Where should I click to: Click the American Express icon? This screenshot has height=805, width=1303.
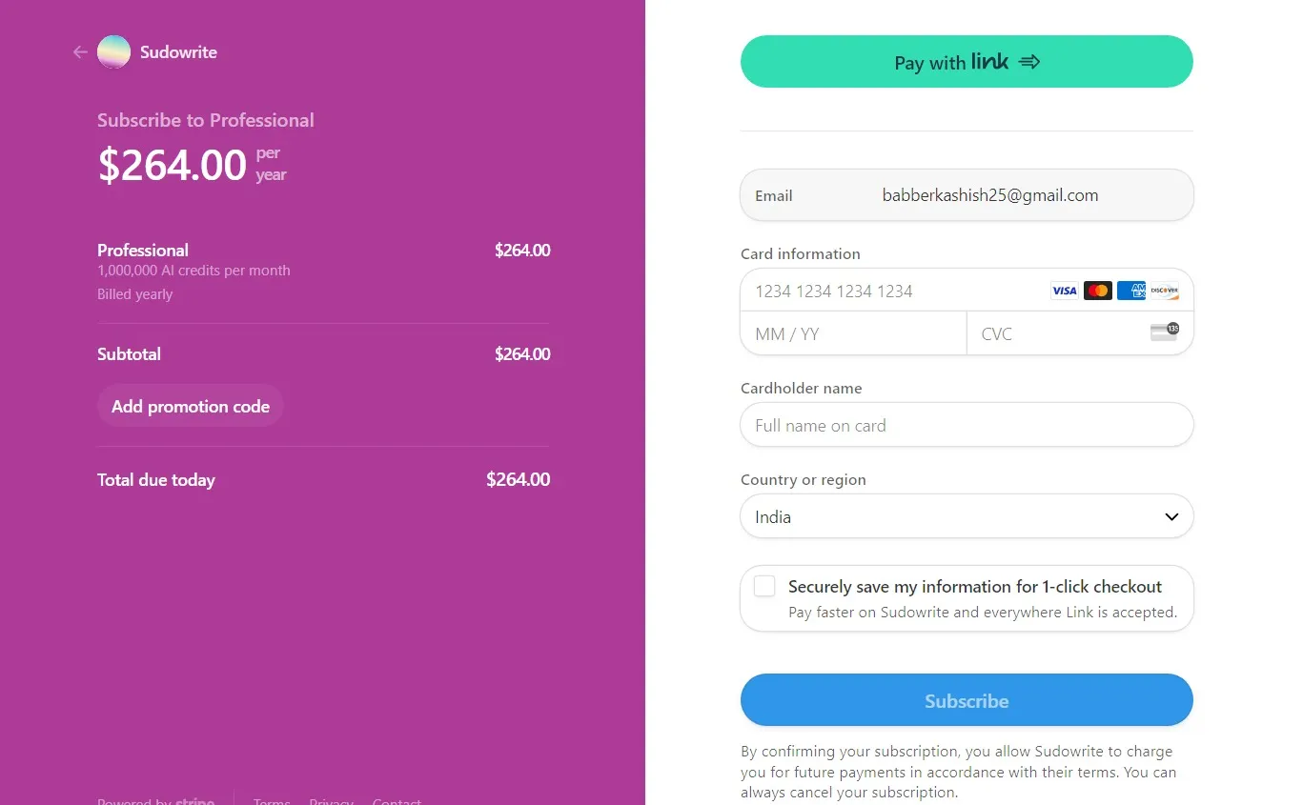(1131, 291)
